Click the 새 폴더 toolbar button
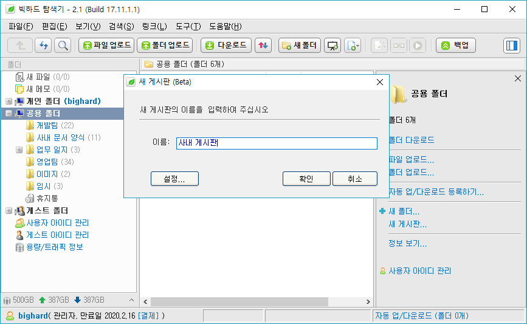This screenshot has width=527, height=324. (x=300, y=46)
